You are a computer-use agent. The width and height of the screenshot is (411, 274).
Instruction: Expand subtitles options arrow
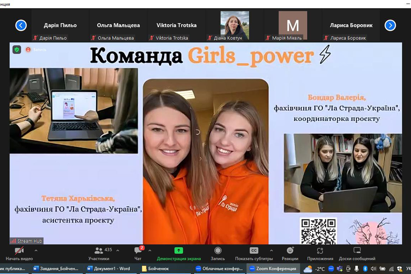click(271, 251)
